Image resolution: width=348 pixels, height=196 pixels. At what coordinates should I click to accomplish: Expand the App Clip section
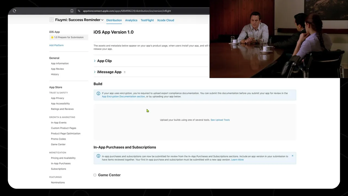pyautogui.click(x=95, y=61)
